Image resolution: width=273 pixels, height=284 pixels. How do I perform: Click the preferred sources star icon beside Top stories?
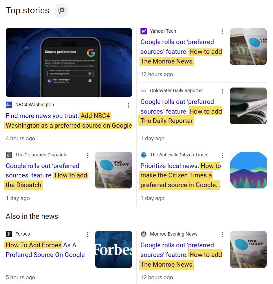61,10
